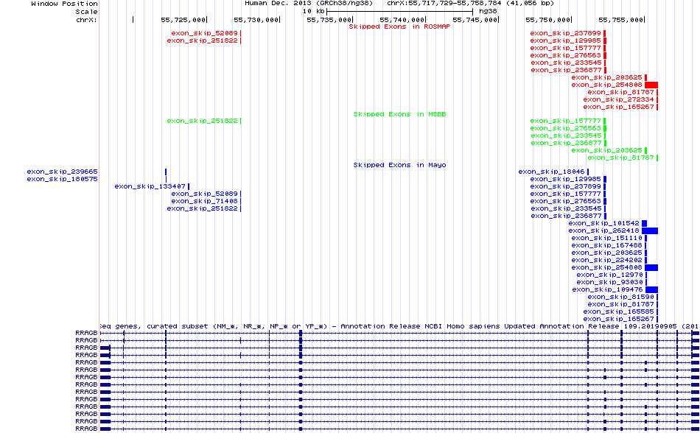Select the exon_skip_180575 item label

click(x=62, y=179)
